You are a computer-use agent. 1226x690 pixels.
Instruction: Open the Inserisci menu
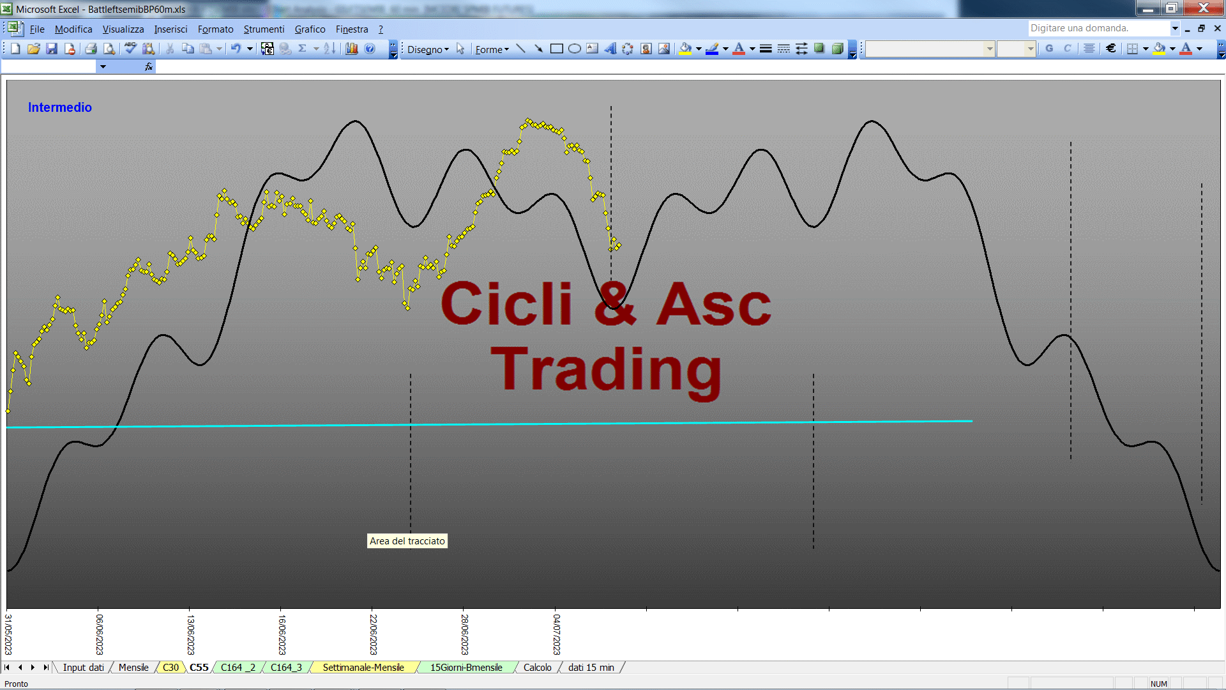[x=170, y=29]
